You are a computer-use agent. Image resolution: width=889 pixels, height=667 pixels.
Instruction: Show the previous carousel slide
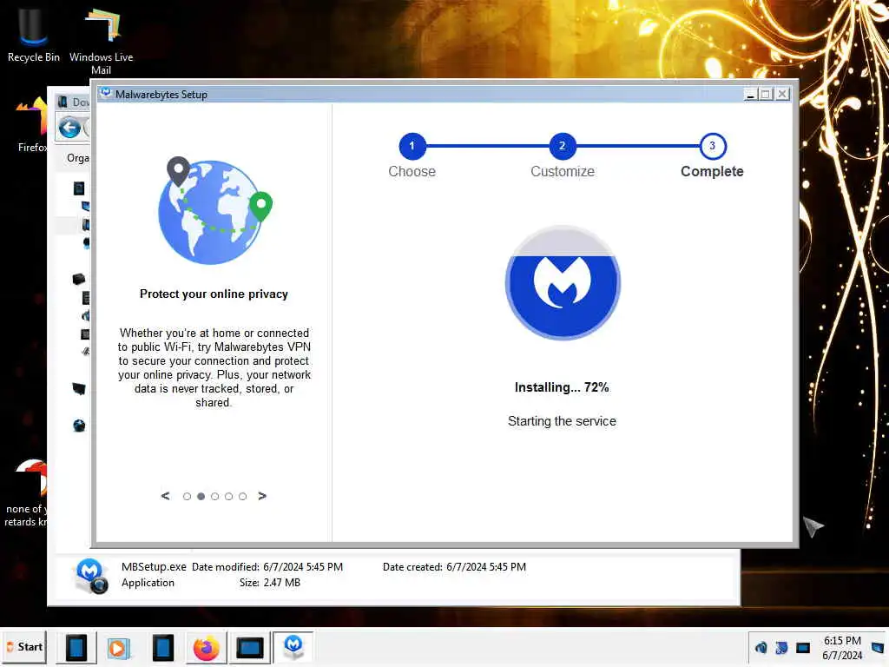coord(165,496)
